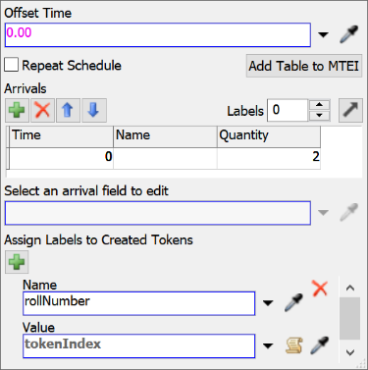This screenshot has height=370, width=368.
Task: Move arrival row down with blue arrow
Action: point(94,110)
